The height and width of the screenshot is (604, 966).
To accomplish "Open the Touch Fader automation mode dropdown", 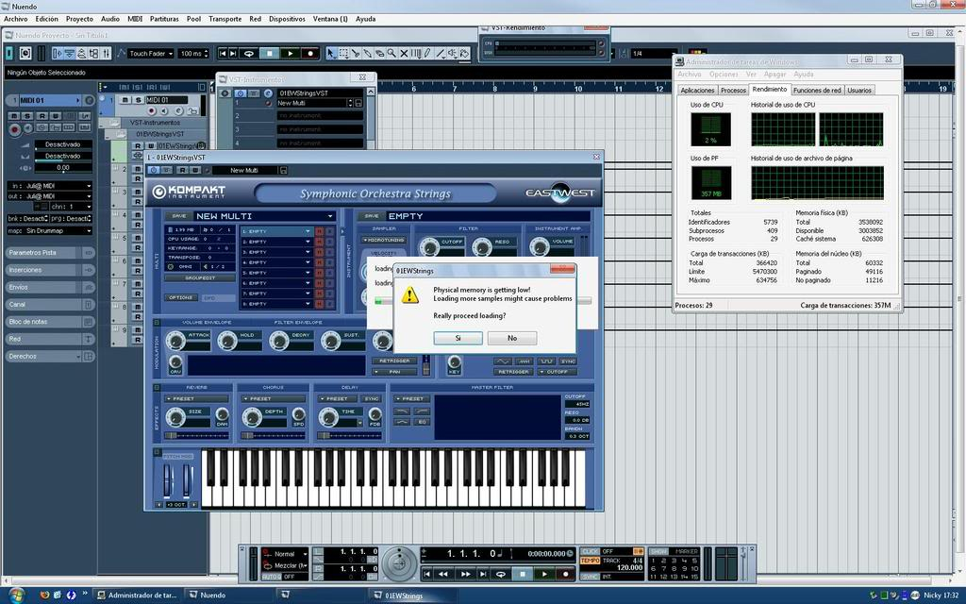I will pyautogui.click(x=151, y=54).
